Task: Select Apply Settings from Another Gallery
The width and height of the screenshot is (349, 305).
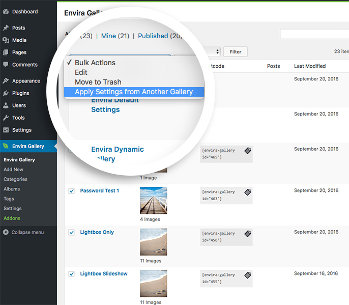Action: pos(134,92)
